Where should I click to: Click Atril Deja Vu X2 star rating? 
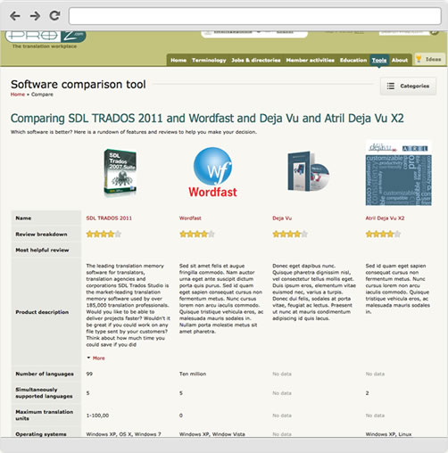(383, 235)
